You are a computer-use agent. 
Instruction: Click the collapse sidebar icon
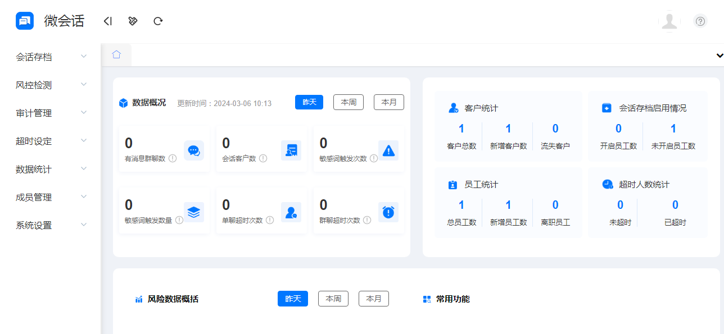coord(108,21)
